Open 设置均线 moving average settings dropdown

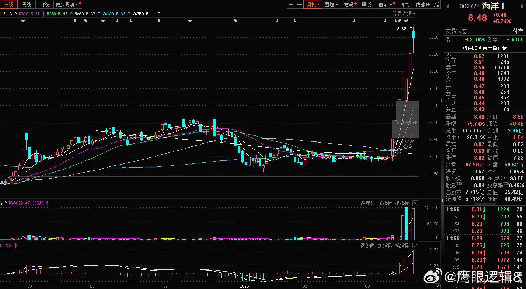[x=404, y=14]
